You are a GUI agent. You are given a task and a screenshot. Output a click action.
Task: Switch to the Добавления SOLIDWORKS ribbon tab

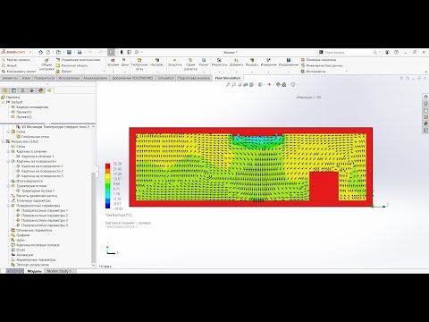(x=132, y=78)
